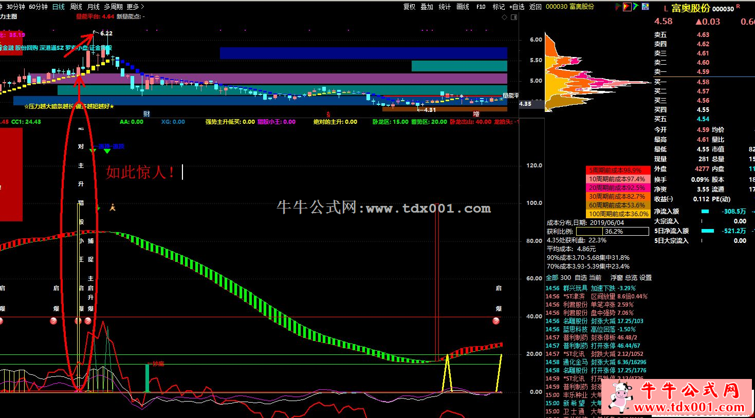The image size is (755, 418).
Task: Click the red $ marker below the chart
Action: (x=328, y=114)
